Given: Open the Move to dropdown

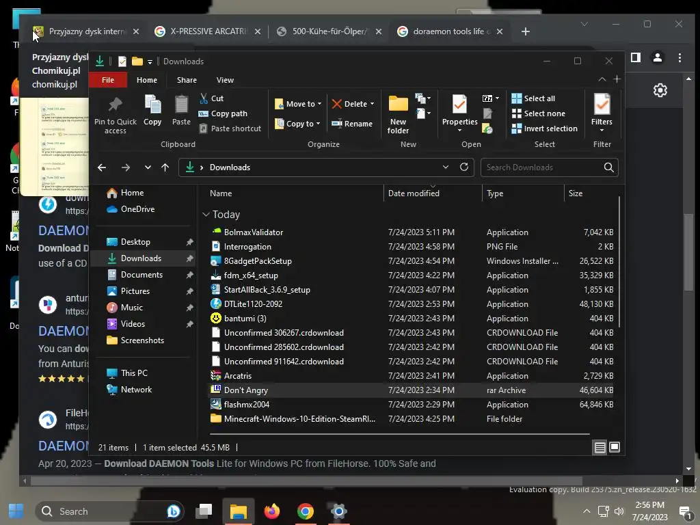Looking at the screenshot, I should tap(298, 104).
